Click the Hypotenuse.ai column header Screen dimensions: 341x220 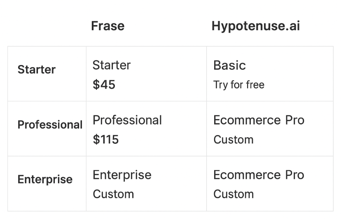pos(256,26)
